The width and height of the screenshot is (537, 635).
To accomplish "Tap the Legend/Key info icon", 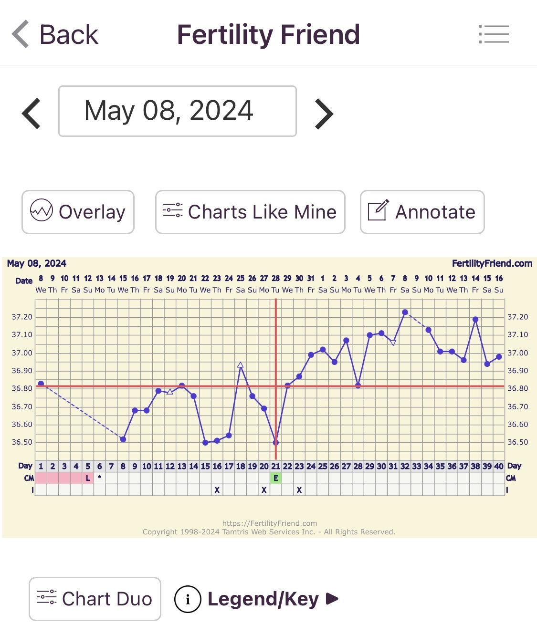I will [188, 599].
